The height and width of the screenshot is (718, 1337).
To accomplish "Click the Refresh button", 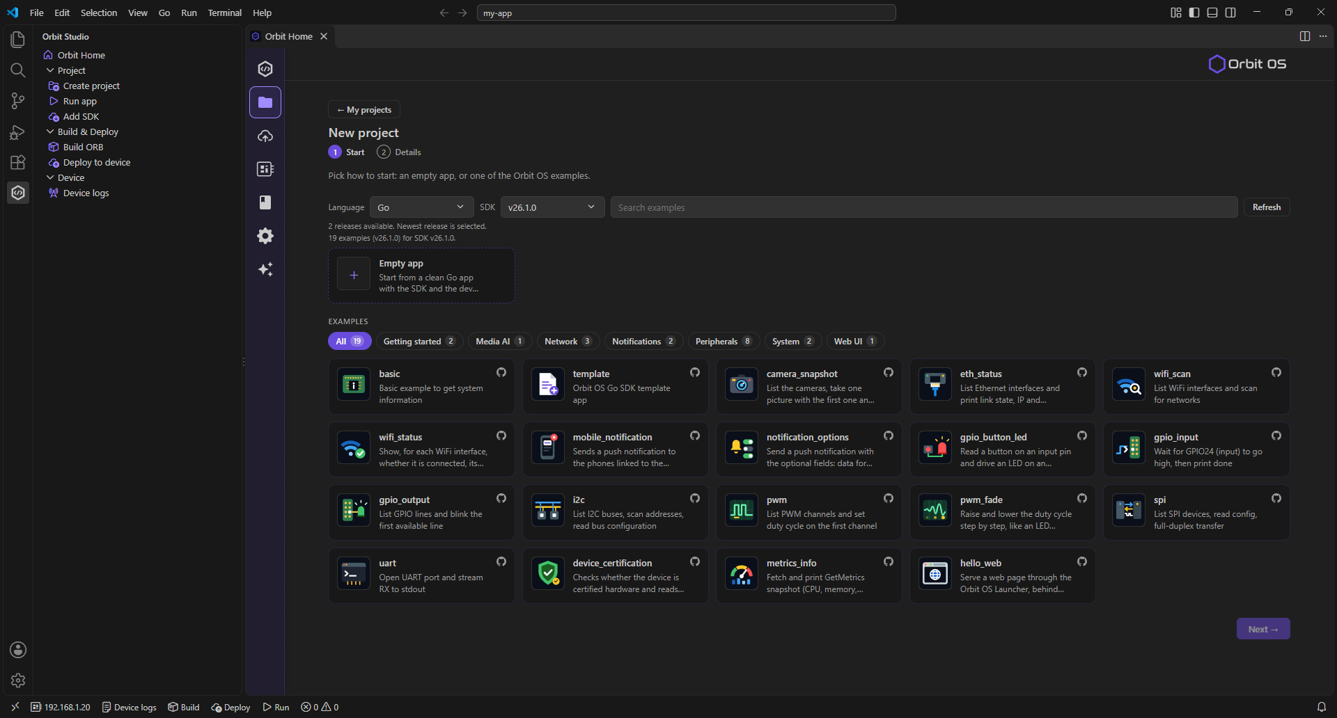I will tap(1267, 207).
